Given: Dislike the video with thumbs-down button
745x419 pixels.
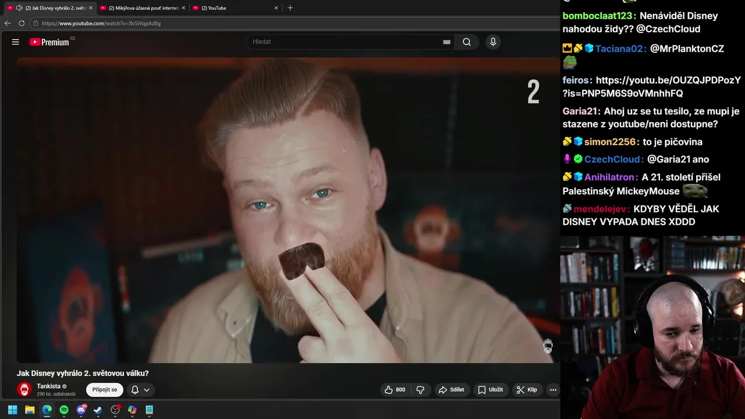Looking at the screenshot, I should (420, 390).
